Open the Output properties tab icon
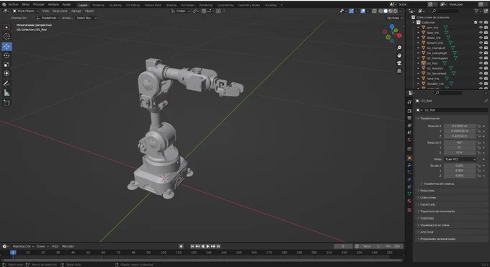 409,118
